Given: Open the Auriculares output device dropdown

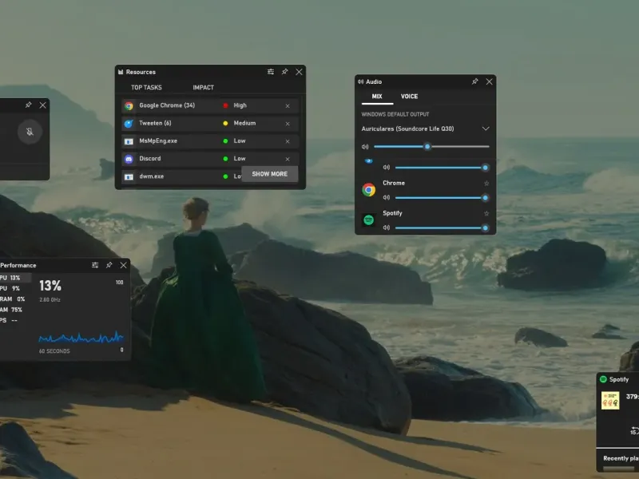Looking at the screenshot, I should click(x=486, y=129).
